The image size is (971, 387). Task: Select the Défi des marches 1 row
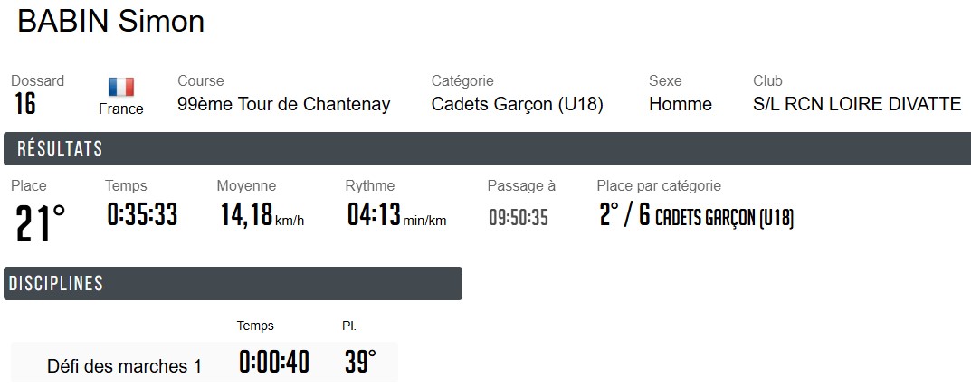(124, 366)
